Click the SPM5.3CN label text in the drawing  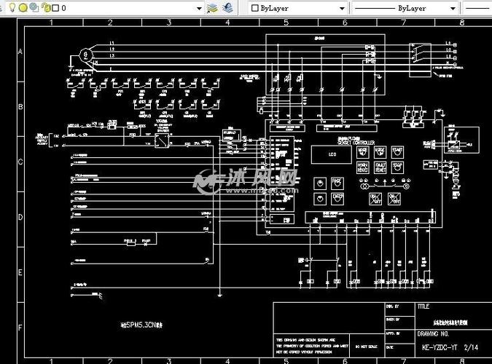click(143, 324)
